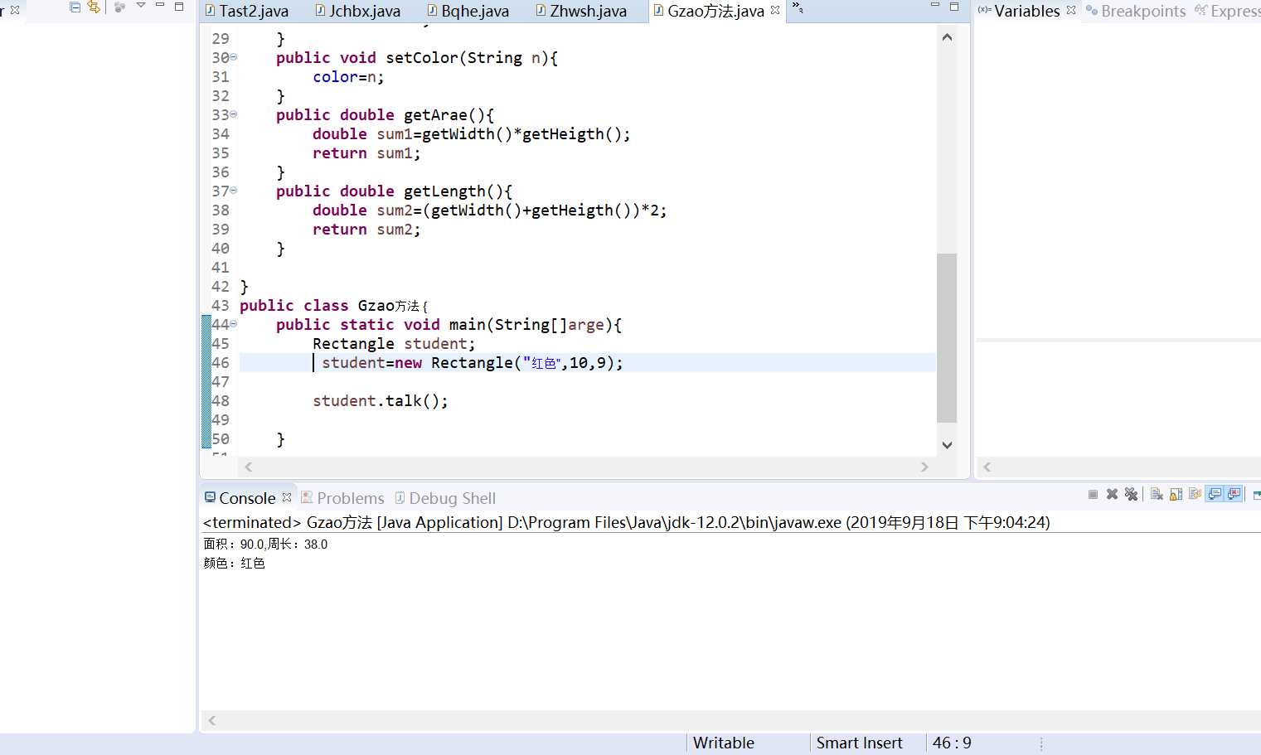The width and height of the screenshot is (1261, 755).
Task: Remove the terminated launch from Console
Action: click(1112, 494)
